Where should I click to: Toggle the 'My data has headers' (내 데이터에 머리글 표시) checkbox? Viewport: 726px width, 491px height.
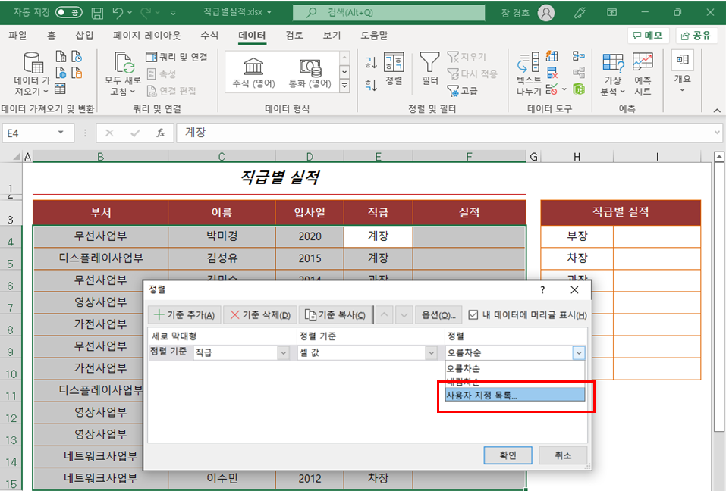coord(473,315)
